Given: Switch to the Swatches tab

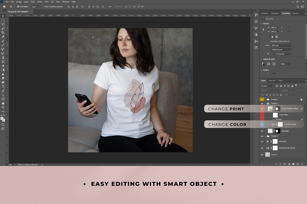Looking at the screenshot, I should [x=265, y=13].
